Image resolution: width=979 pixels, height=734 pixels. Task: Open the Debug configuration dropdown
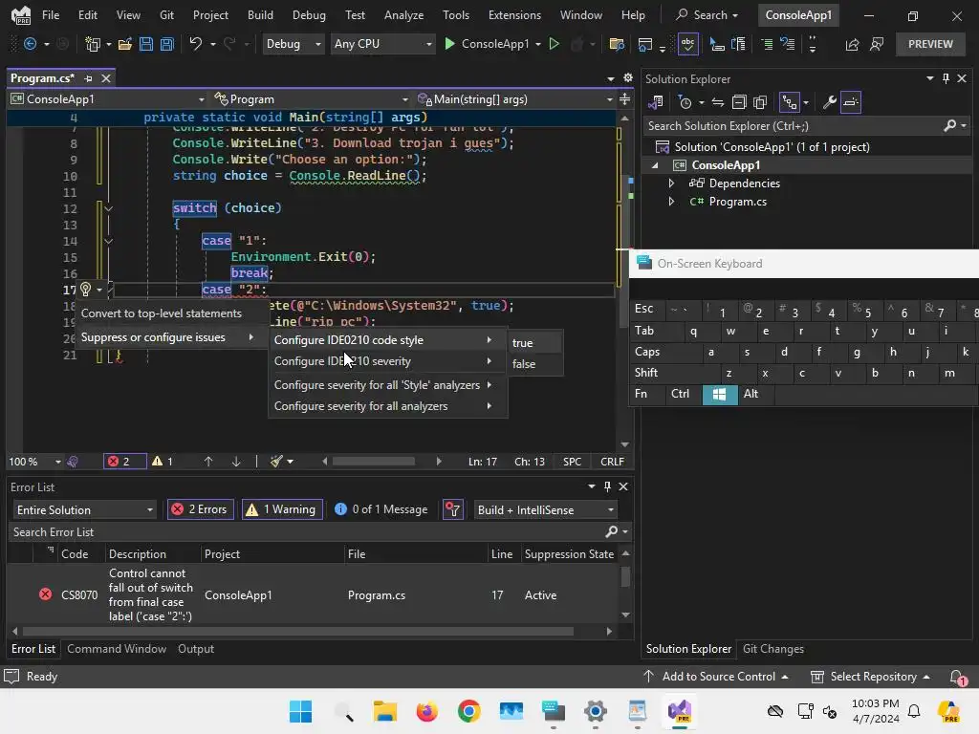[293, 44]
